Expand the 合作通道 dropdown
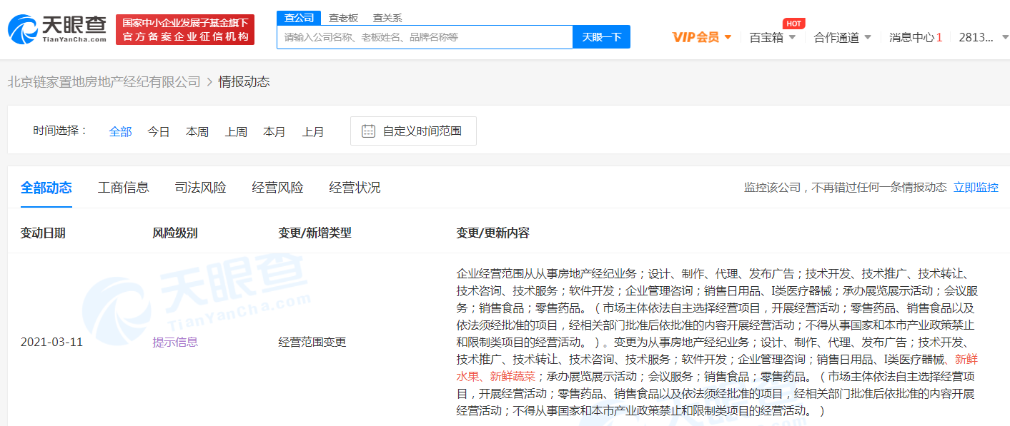 842,37
